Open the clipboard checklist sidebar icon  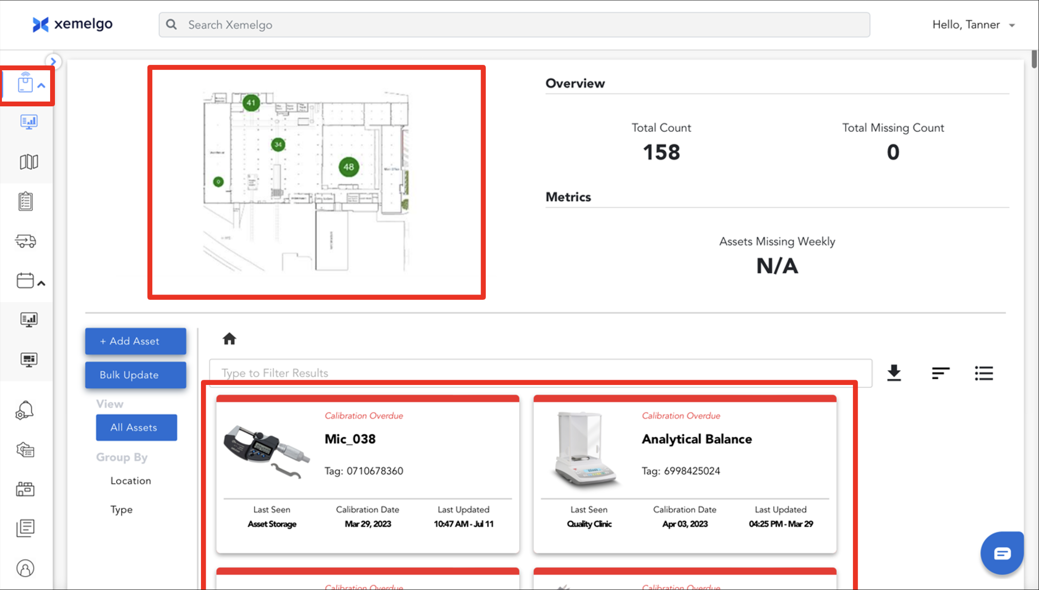point(26,201)
